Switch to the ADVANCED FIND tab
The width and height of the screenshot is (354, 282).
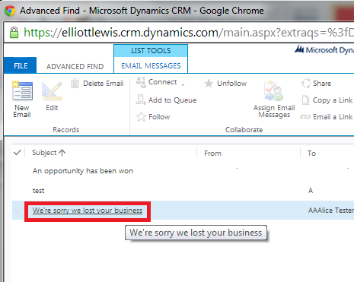click(x=75, y=66)
